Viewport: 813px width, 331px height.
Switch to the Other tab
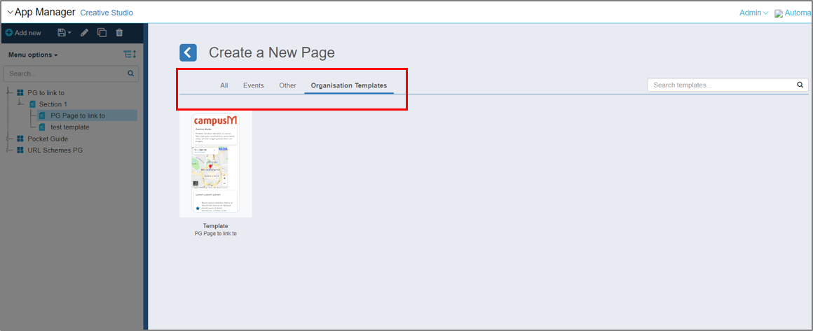coord(288,85)
